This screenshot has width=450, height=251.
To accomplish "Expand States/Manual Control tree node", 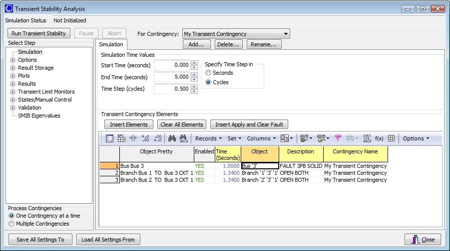I will tap(12, 100).
